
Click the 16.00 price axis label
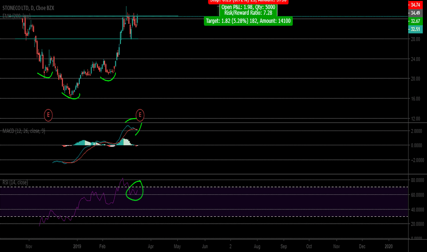click(416, 99)
